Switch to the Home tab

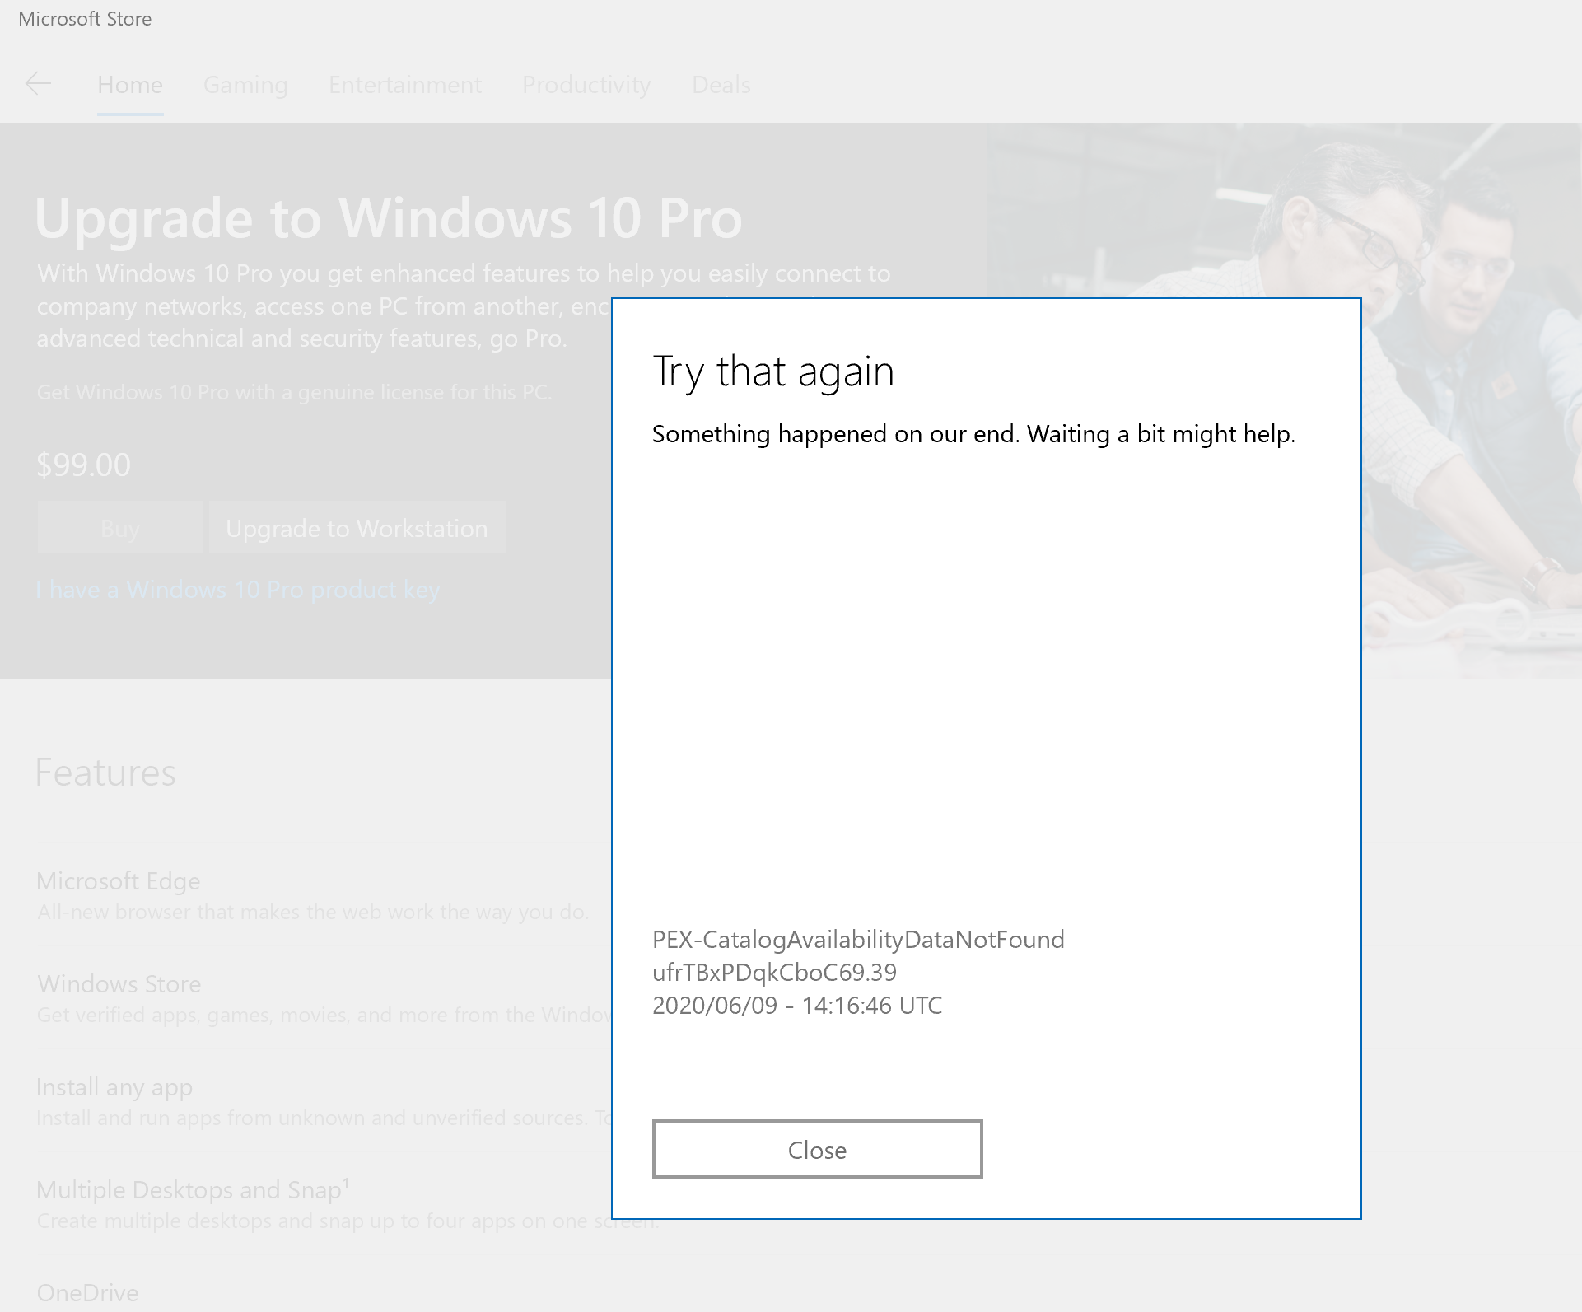pyautogui.click(x=130, y=85)
